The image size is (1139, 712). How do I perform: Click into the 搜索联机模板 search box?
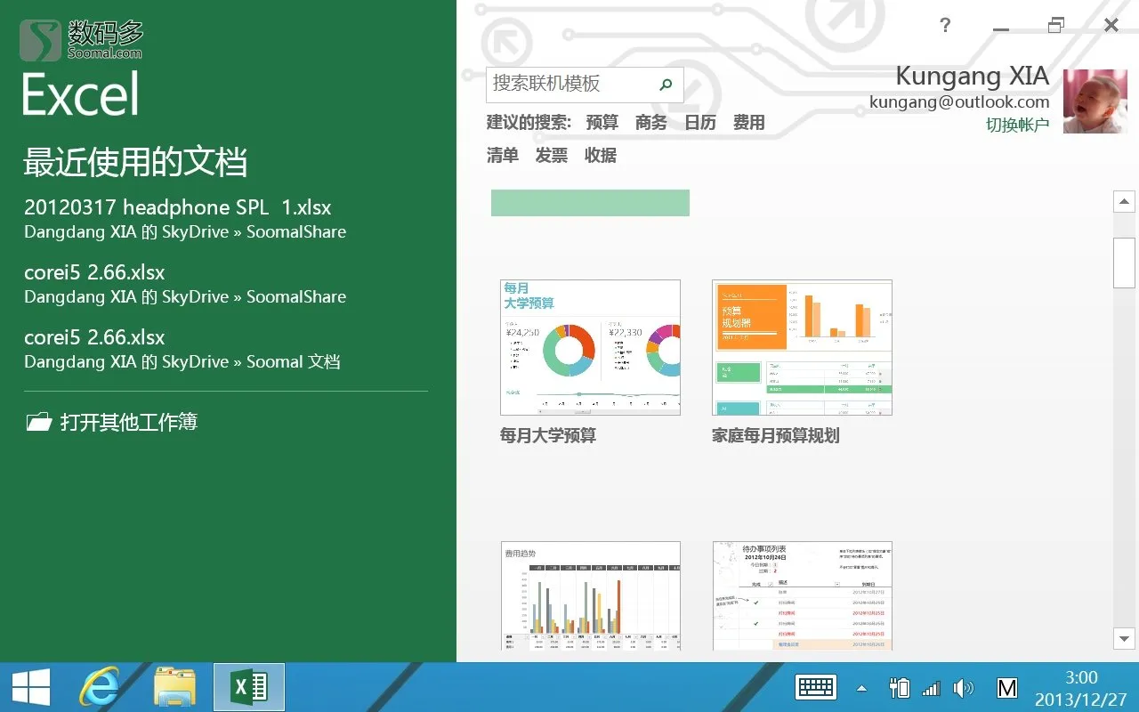(x=585, y=85)
